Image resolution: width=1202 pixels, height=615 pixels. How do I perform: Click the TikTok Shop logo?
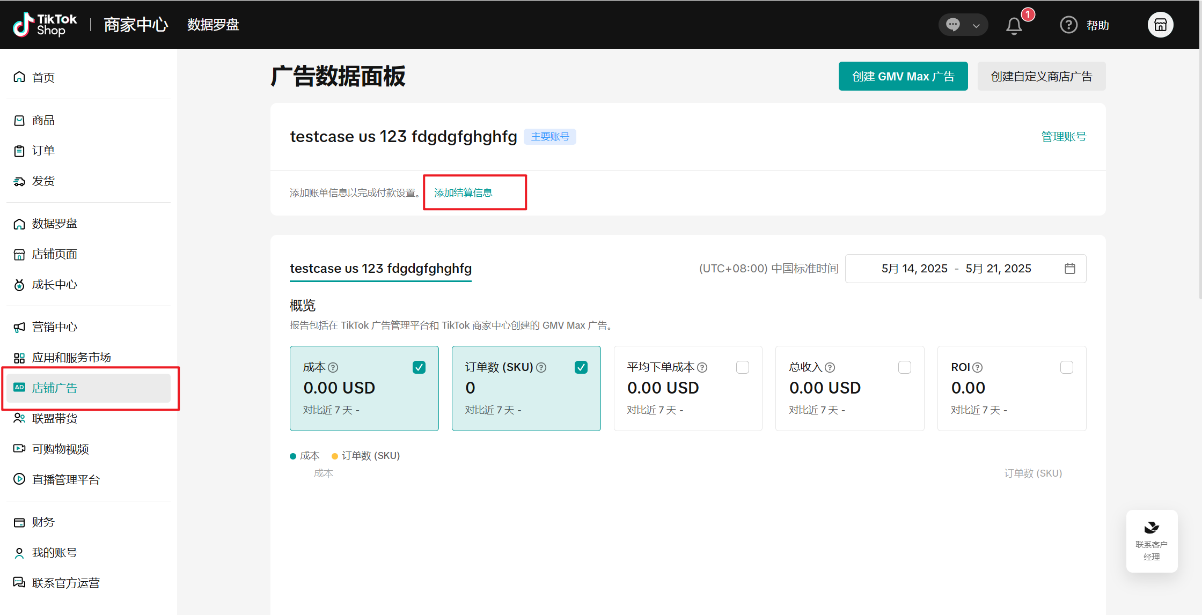point(45,25)
